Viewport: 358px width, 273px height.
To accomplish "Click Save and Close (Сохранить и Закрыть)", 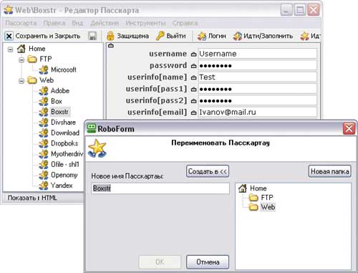I will 42,36.
